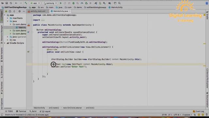
Task: Close the MainActivity.java tab
Action: point(70,11)
